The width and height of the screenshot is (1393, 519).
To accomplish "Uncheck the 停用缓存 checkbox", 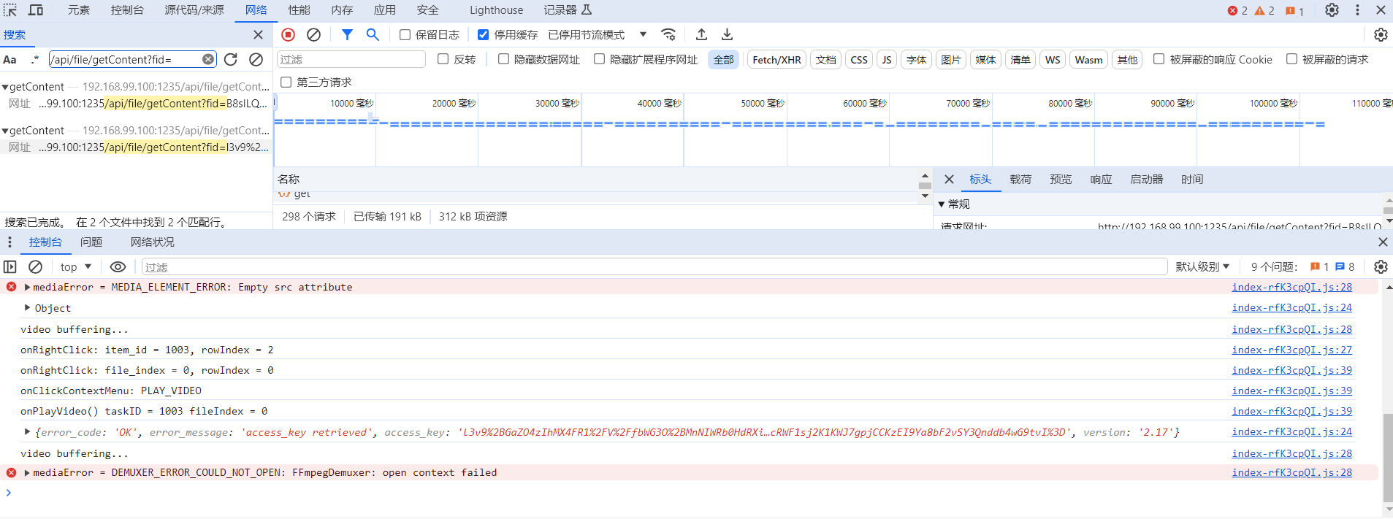I will 484,35.
